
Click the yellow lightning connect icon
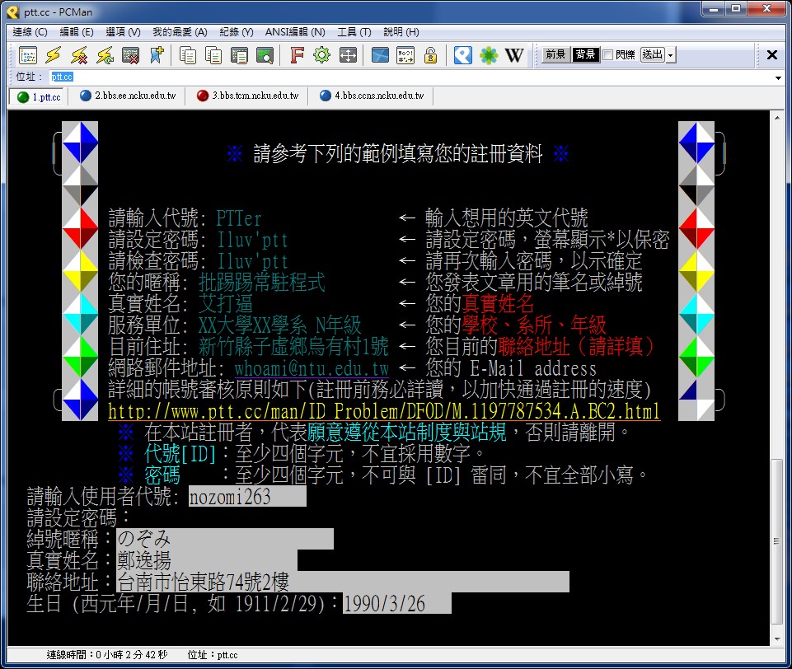(53, 55)
